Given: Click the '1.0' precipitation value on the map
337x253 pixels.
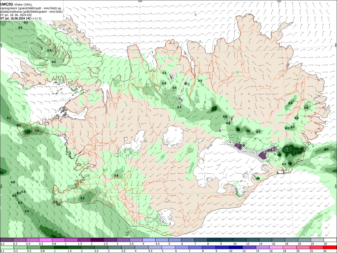Looking at the screenshot, I should (x=248, y=131).
